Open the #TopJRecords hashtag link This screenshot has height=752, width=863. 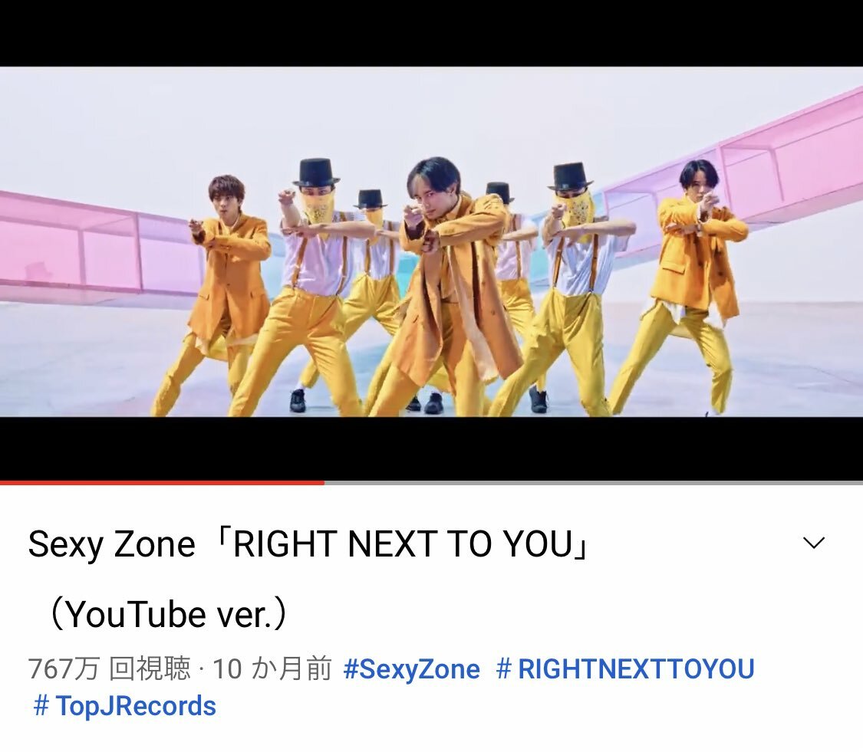click(125, 706)
